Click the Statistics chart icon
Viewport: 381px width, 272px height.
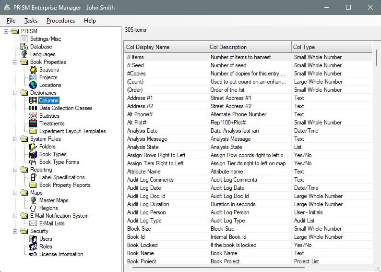(x=33, y=115)
